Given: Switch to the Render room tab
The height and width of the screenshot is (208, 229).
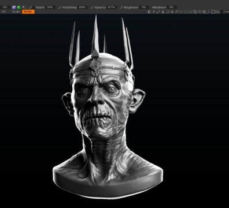Looking at the screenshot, I should 28,12.
